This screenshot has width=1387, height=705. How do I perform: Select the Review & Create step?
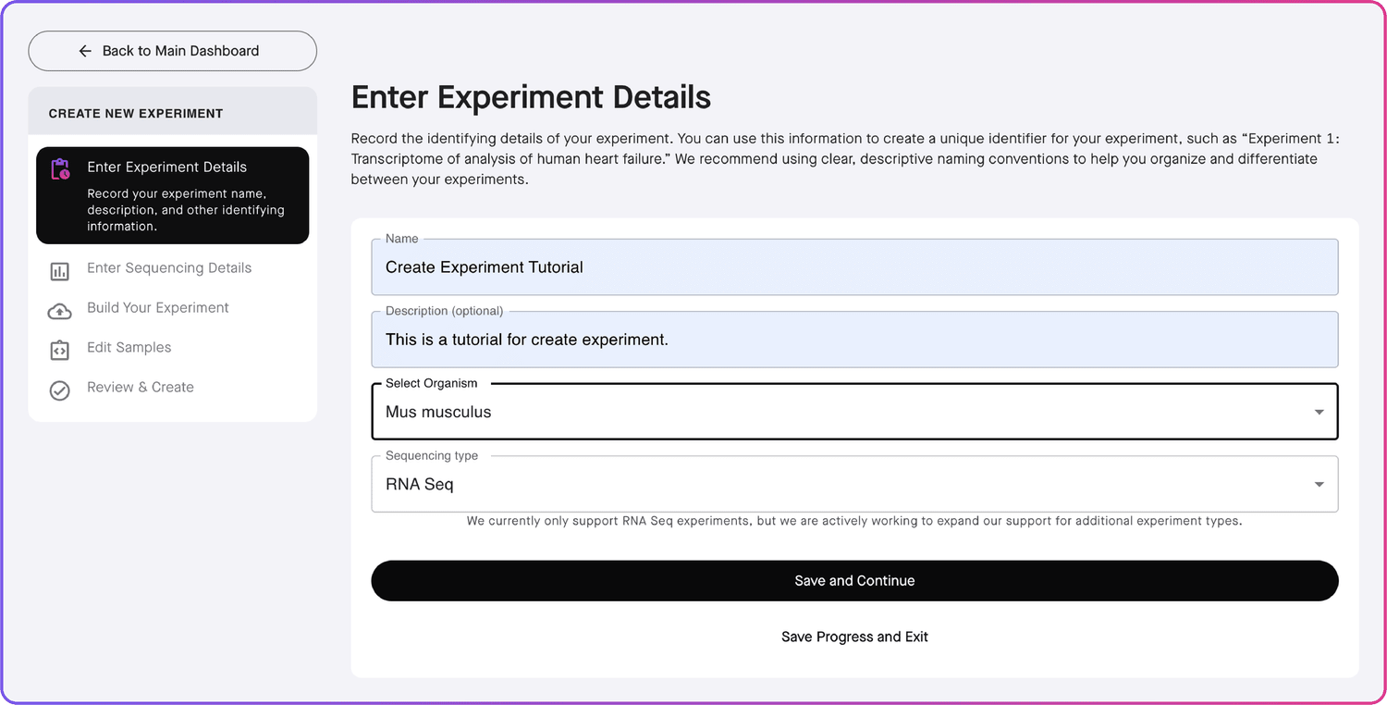pyautogui.click(x=140, y=387)
